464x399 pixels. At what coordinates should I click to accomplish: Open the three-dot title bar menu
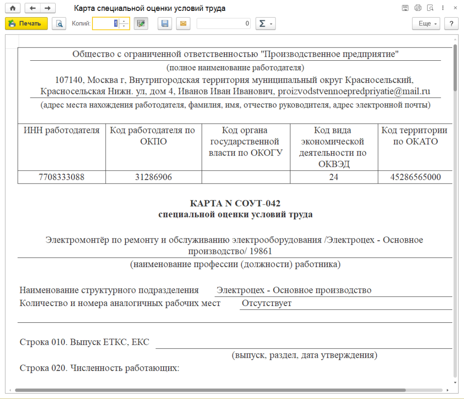tap(443, 9)
